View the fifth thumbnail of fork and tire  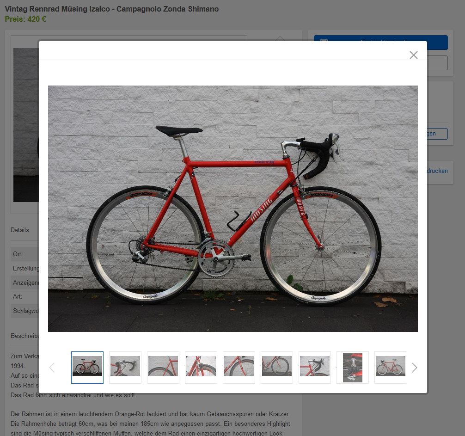pos(239,368)
